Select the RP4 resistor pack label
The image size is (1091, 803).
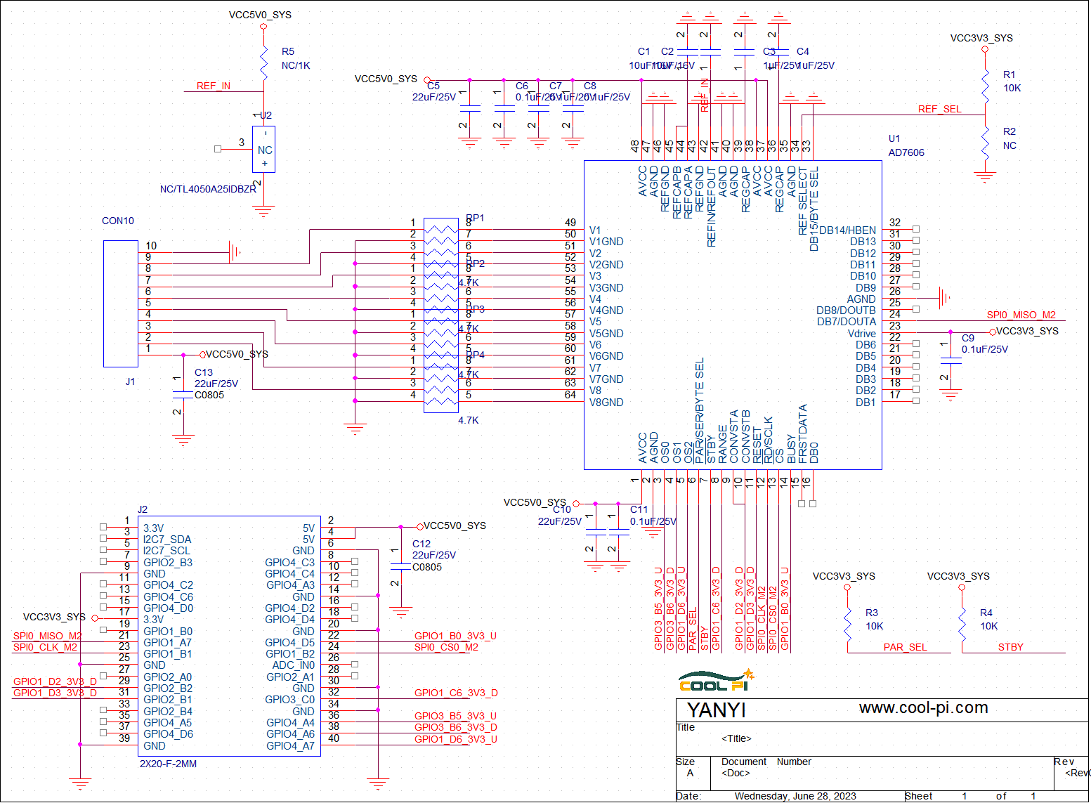coord(475,355)
